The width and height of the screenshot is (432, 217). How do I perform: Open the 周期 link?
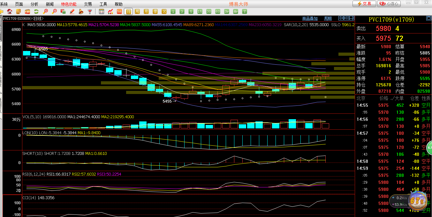point(328,18)
